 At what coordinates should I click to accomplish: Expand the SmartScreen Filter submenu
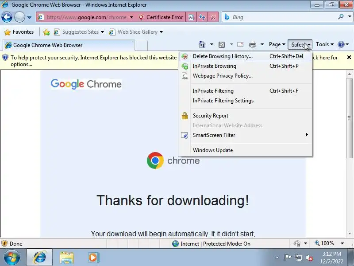tap(245, 135)
